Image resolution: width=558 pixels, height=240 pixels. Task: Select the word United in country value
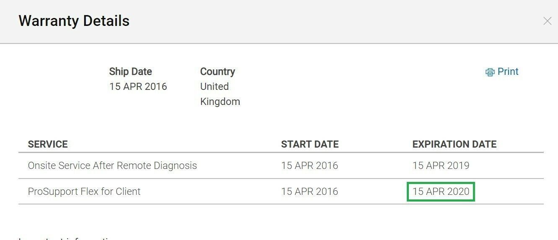pyautogui.click(x=214, y=87)
